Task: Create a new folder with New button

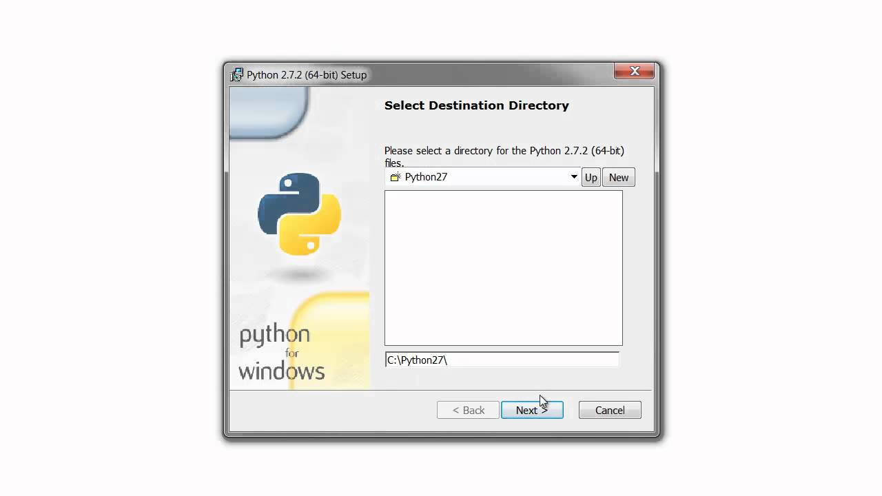Action: pyautogui.click(x=619, y=177)
